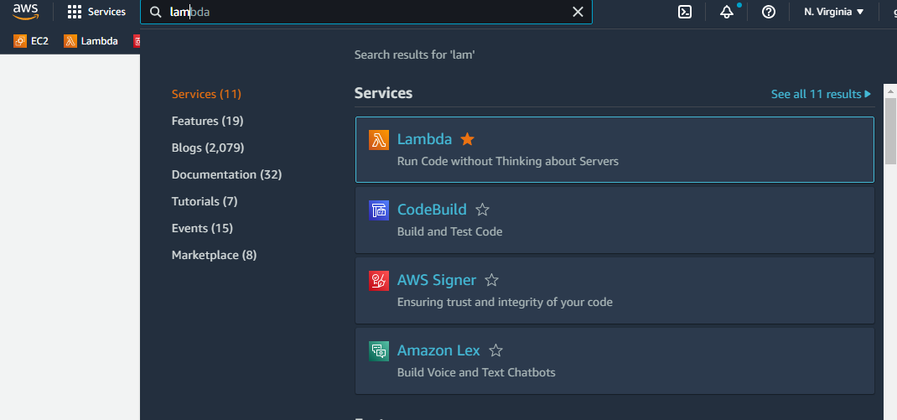Screen dimensions: 897x420
Task: Expand all 11 service results
Action: (821, 94)
